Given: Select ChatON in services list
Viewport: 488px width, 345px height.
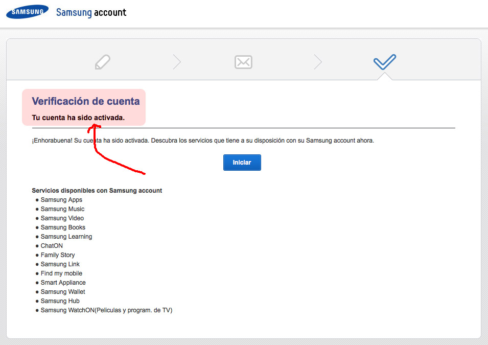Looking at the screenshot, I should tap(52, 246).
